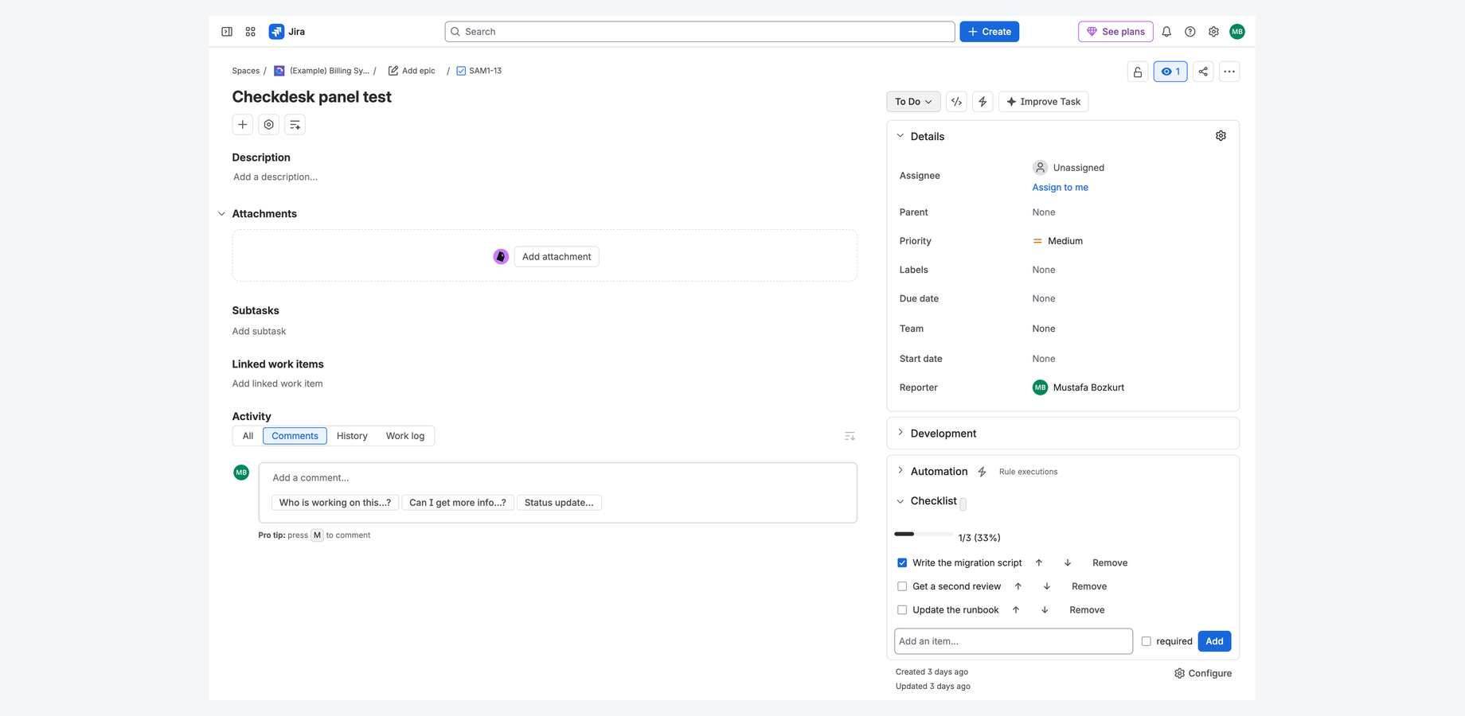Click the checklist progress bar
The width and height of the screenshot is (1465, 716).
(924, 534)
